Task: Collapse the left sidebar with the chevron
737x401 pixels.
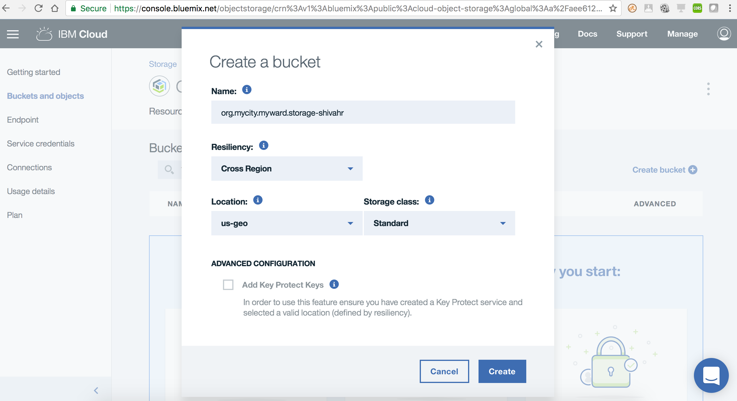Action: coord(96,391)
